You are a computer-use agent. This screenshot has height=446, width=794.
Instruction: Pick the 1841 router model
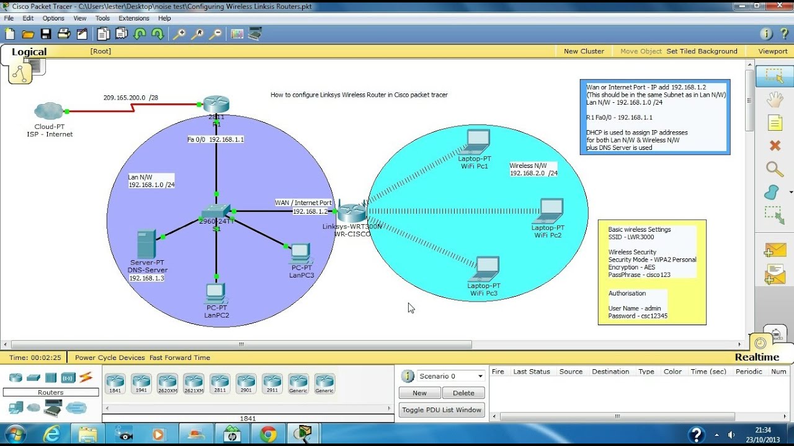(x=115, y=383)
